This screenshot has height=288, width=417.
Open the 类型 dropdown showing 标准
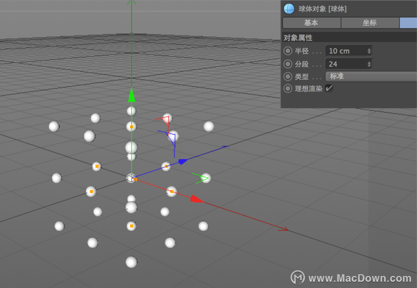(371, 77)
